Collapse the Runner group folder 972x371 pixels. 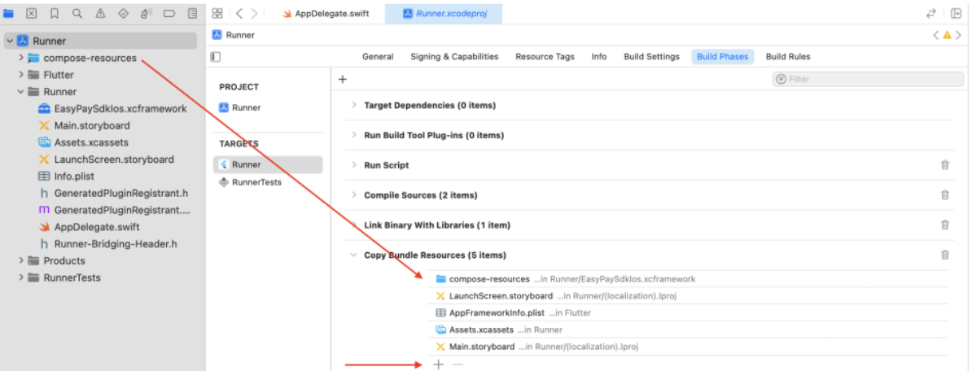pyautogui.click(x=20, y=92)
